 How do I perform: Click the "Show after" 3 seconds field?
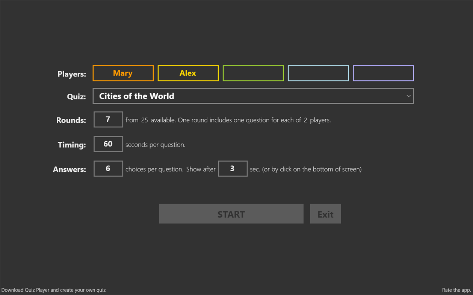(233, 169)
